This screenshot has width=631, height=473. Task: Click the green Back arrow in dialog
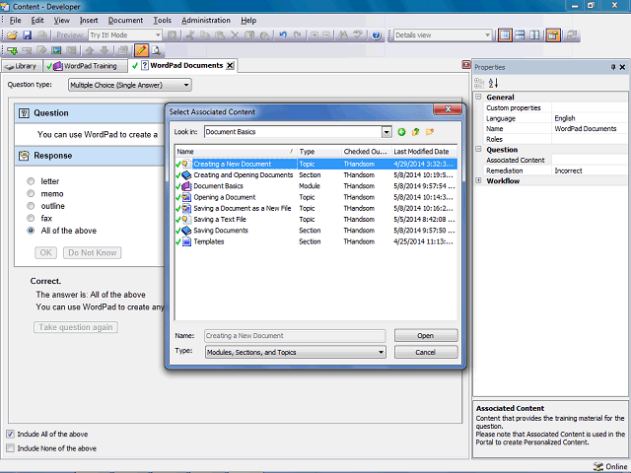[401, 132]
